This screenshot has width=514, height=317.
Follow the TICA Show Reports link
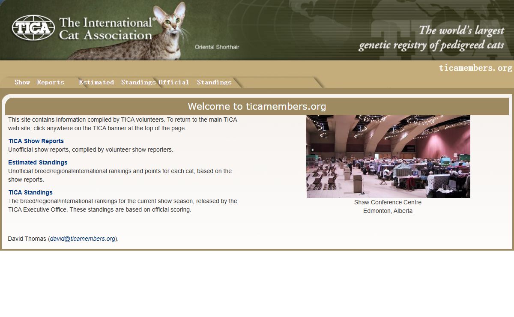coord(36,141)
